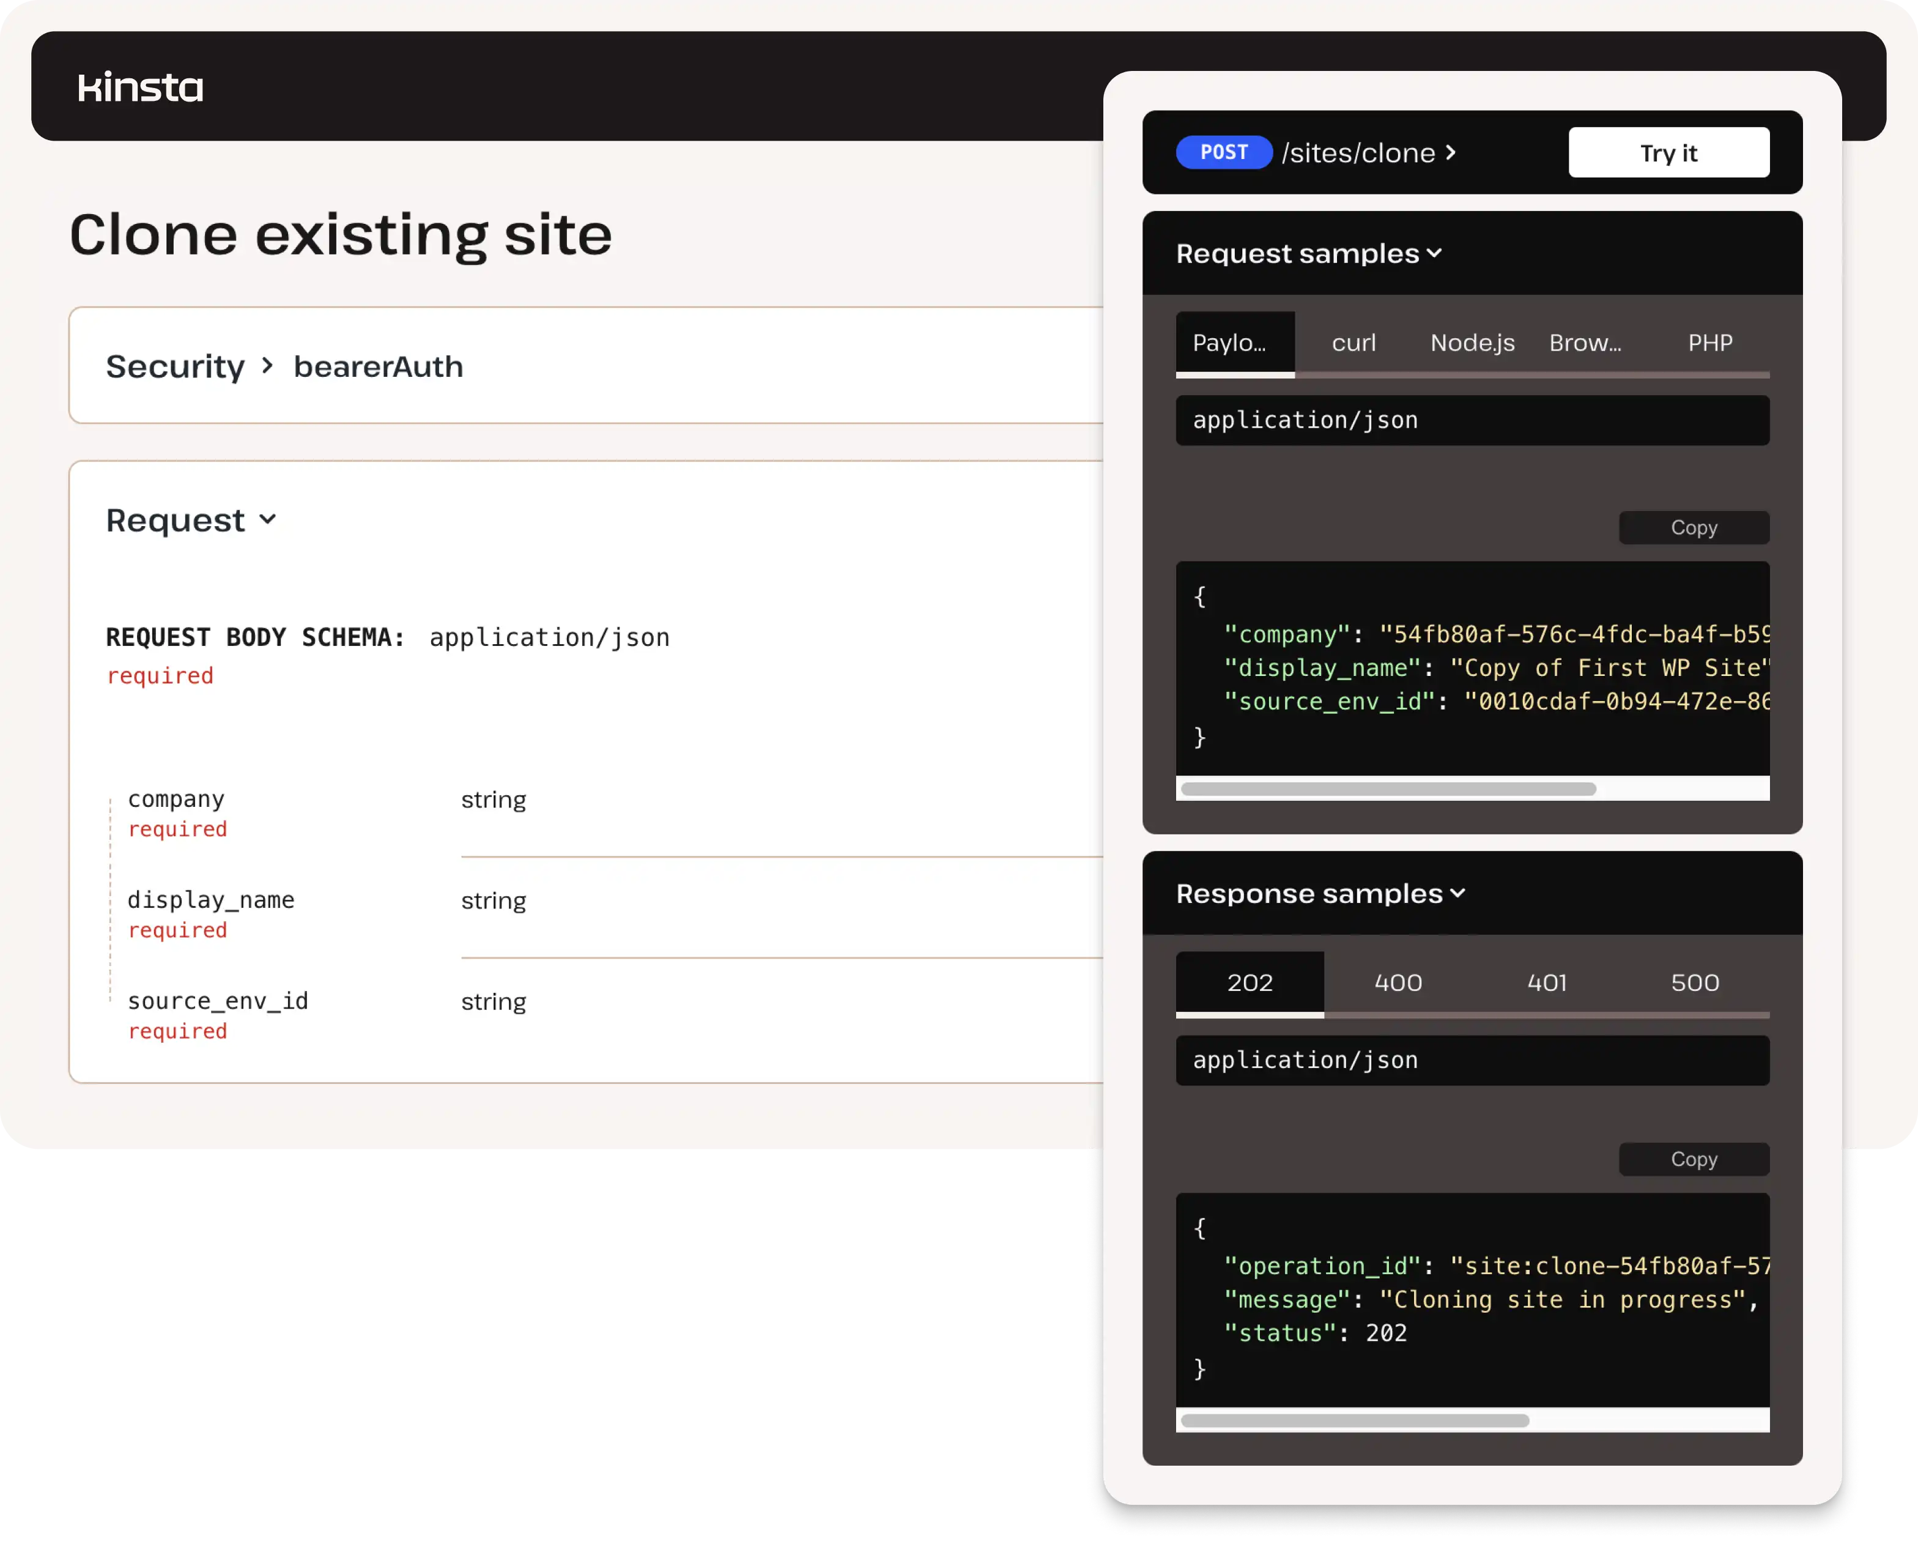Screen dimensions: 1918x1566
Task: Click the chevron next to /sites/clone
Action: [1451, 152]
